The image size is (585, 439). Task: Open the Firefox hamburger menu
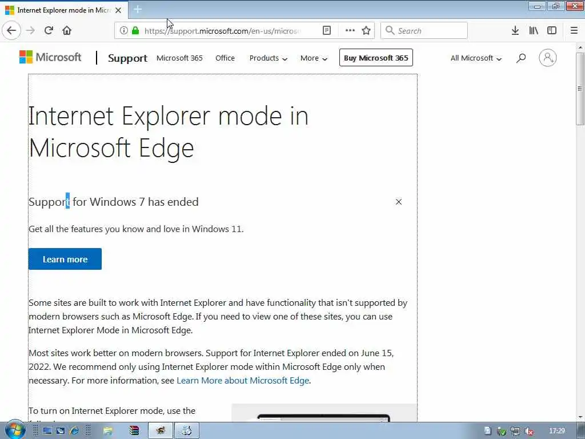click(574, 31)
